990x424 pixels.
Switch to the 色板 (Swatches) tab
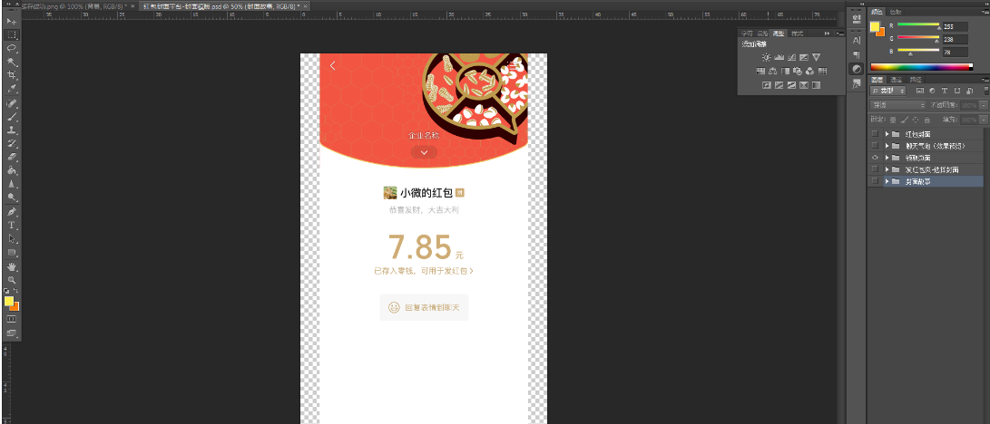click(894, 12)
